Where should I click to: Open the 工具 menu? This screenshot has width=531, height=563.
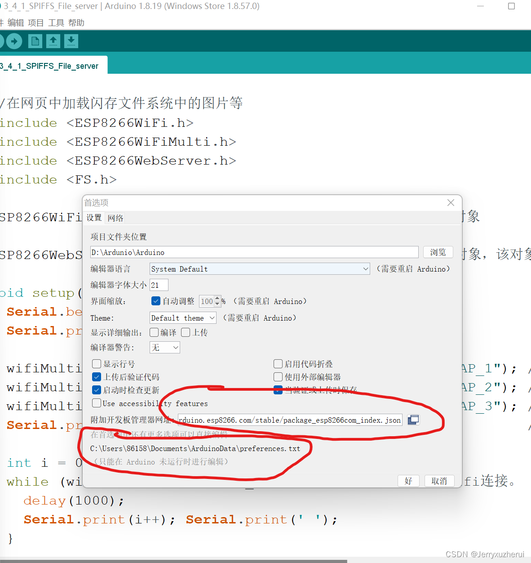pyautogui.click(x=56, y=22)
